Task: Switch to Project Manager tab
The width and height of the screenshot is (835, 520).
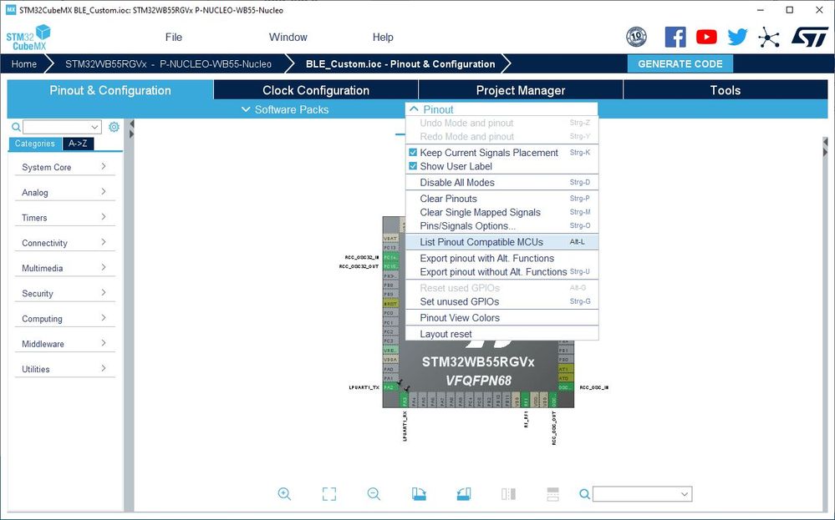Action: point(521,90)
